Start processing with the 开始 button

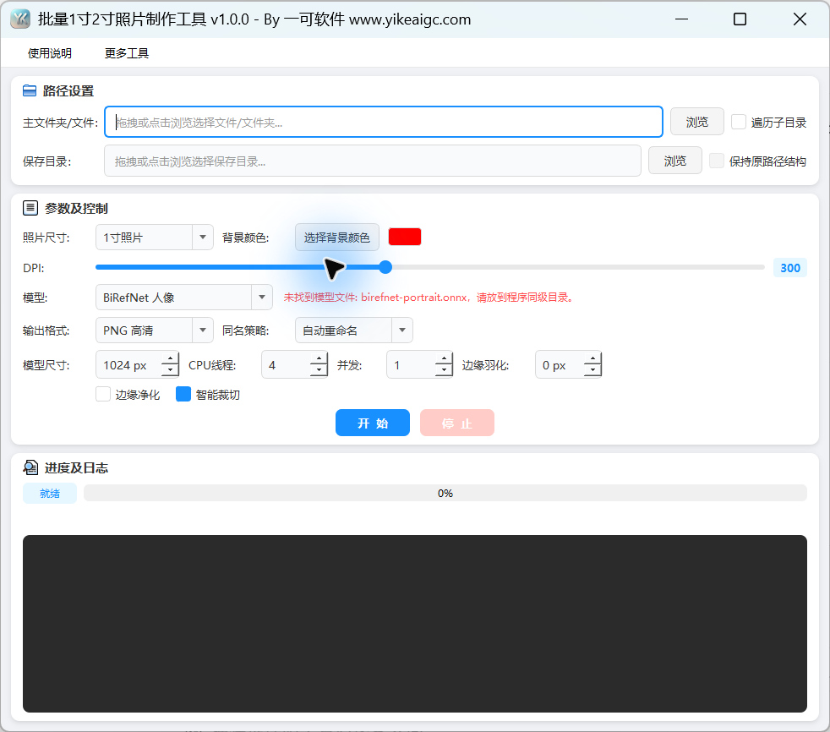click(x=373, y=423)
